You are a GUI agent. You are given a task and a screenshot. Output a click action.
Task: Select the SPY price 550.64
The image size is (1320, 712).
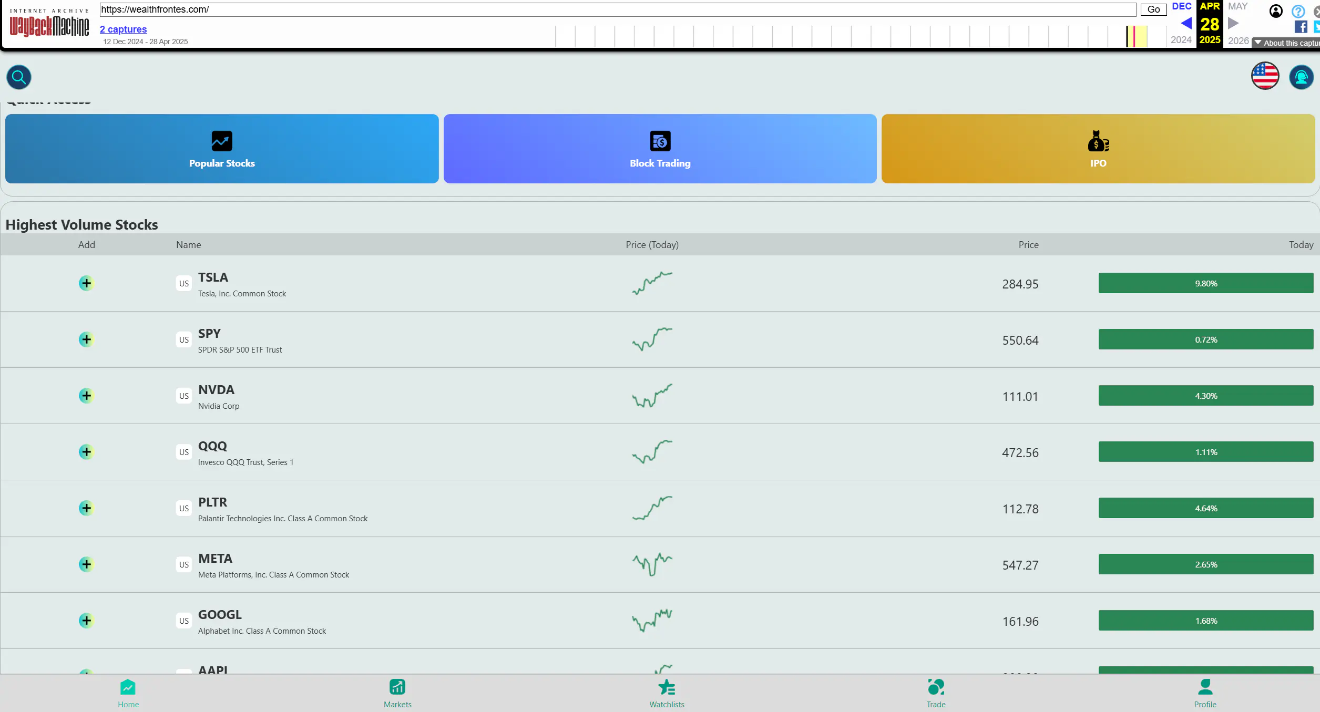(x=1020, y=340)
